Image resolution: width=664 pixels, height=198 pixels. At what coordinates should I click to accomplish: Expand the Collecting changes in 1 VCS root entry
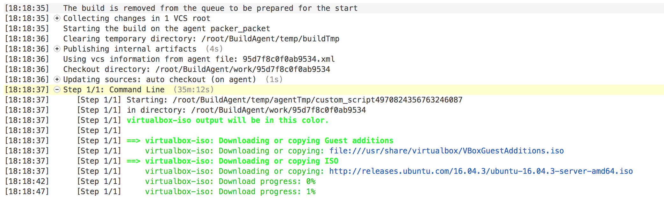click(x=57, y=18)
